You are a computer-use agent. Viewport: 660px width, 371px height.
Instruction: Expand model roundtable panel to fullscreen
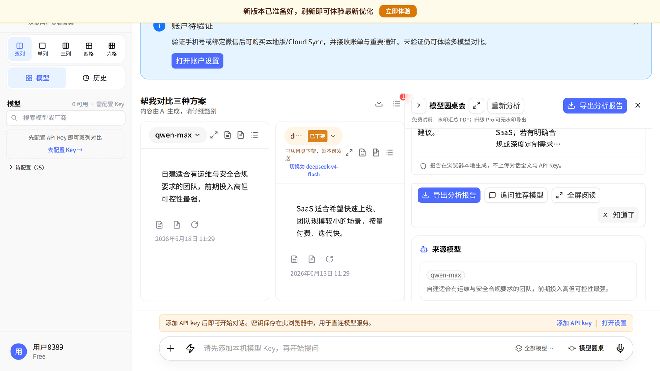476,105
